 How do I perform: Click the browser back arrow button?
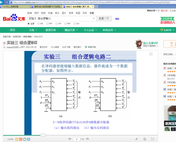[x=1, y=2]
